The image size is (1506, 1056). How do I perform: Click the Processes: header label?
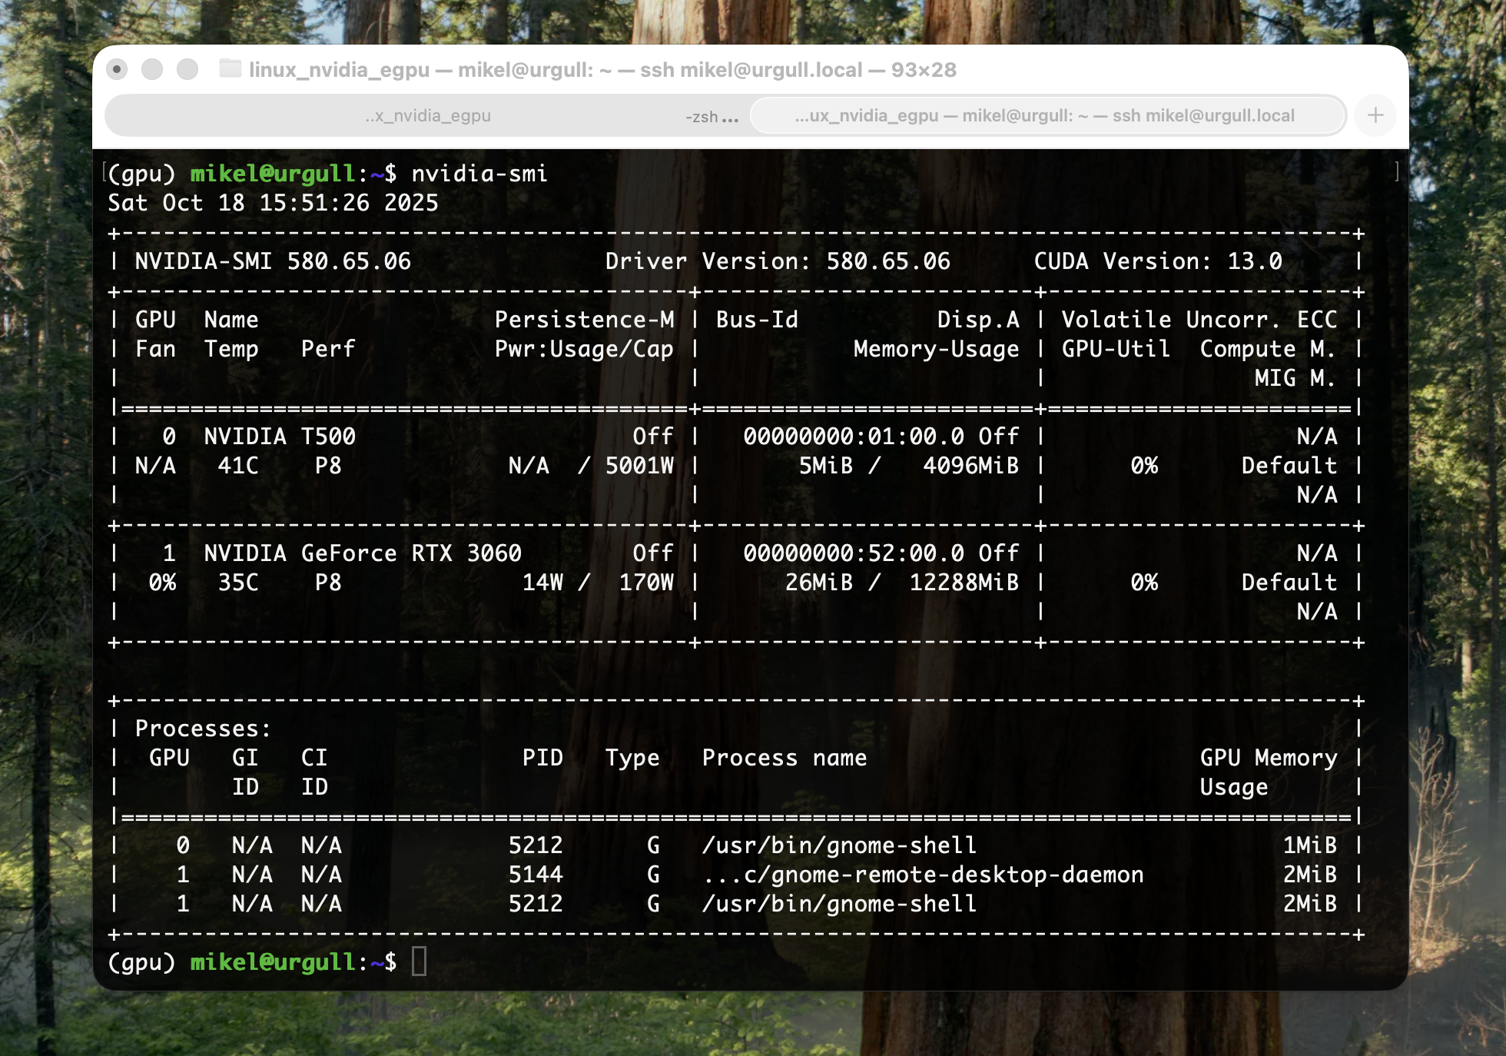point(203,729)
